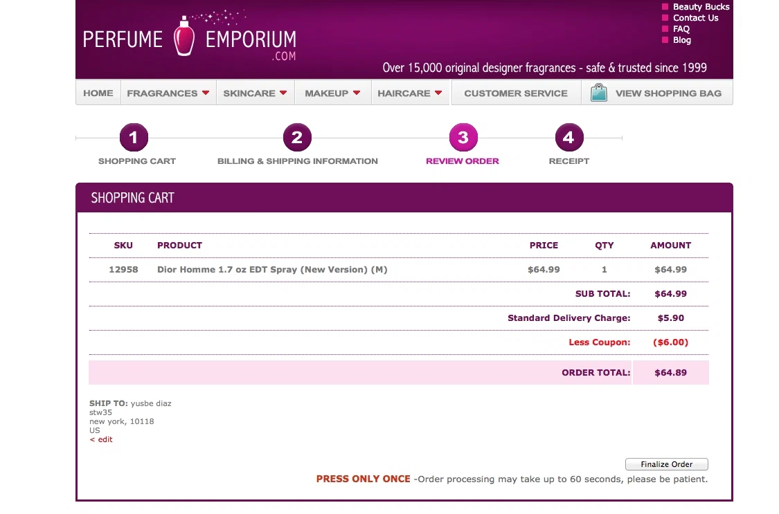Click the AMOUNT column header
Viewport: 779px width, 514px height.
(x=671, y=245)
